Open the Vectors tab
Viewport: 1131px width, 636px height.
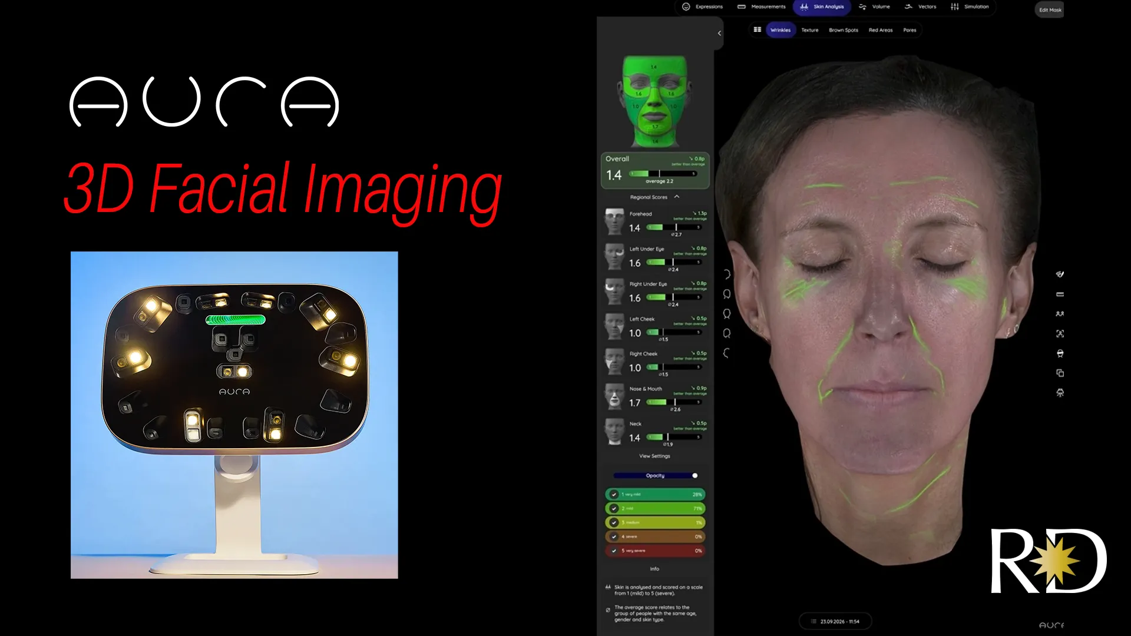tap(921, 6)
